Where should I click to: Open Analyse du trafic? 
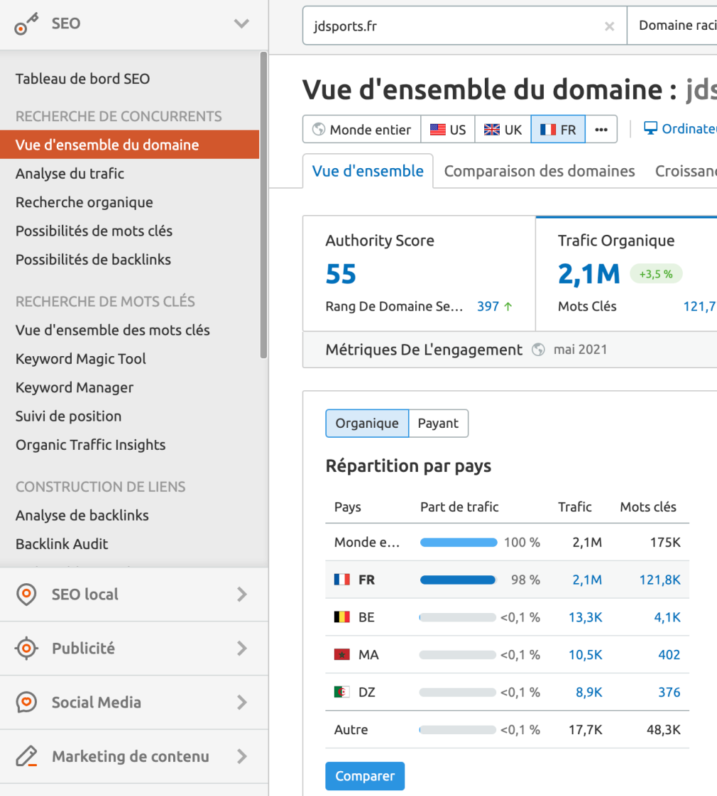[x=70, y=174]
